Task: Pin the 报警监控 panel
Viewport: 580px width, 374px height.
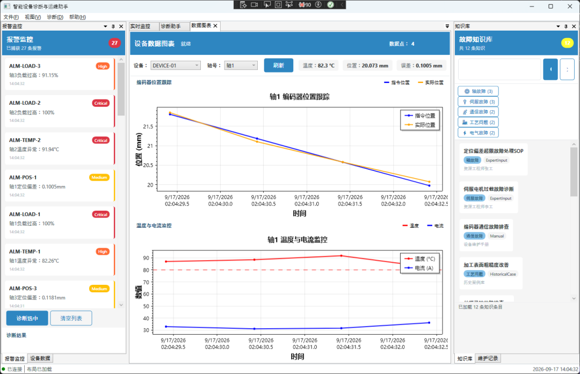Action: [113, 26]
